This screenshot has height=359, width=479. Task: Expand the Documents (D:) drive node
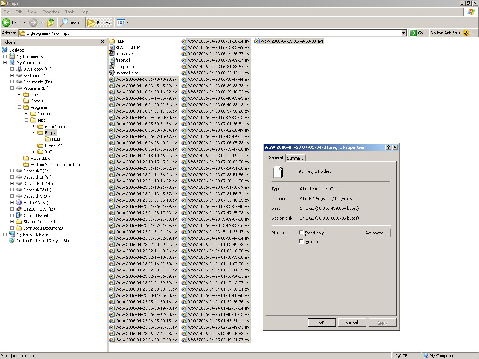12,82
